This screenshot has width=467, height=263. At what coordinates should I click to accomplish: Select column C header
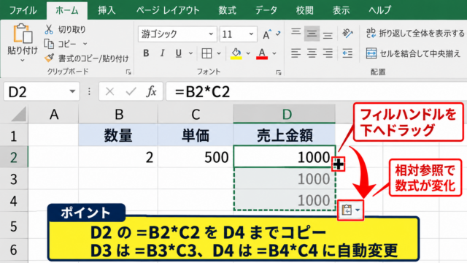196,114
